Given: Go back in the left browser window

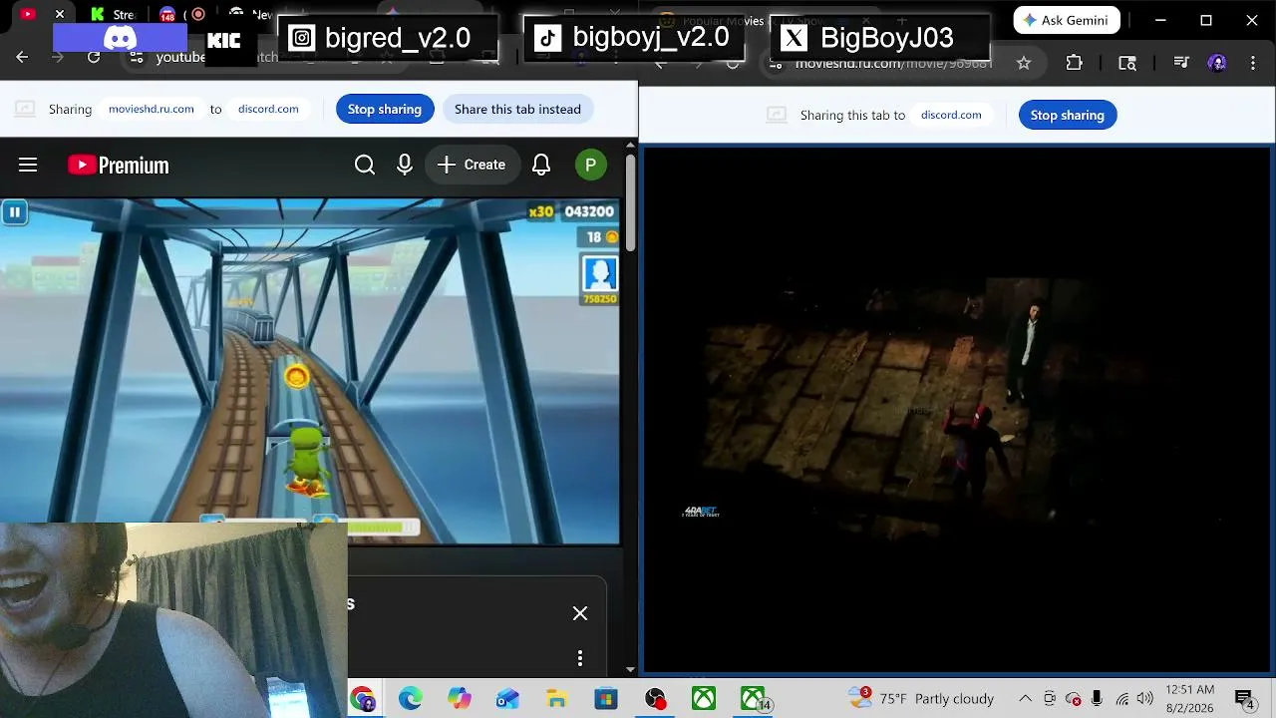Looking at the screenshot, I should [x=22, y=57].
